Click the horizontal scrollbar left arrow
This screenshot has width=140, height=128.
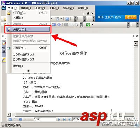click(x=9, y=115)
